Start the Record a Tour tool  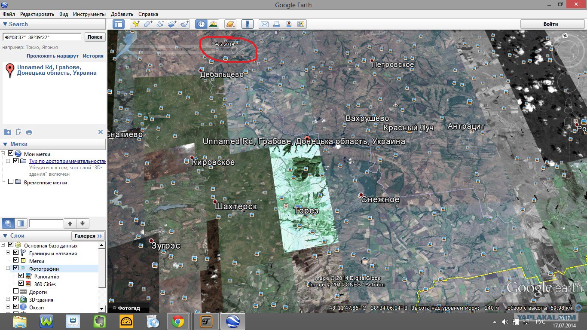tap(185, 24)
